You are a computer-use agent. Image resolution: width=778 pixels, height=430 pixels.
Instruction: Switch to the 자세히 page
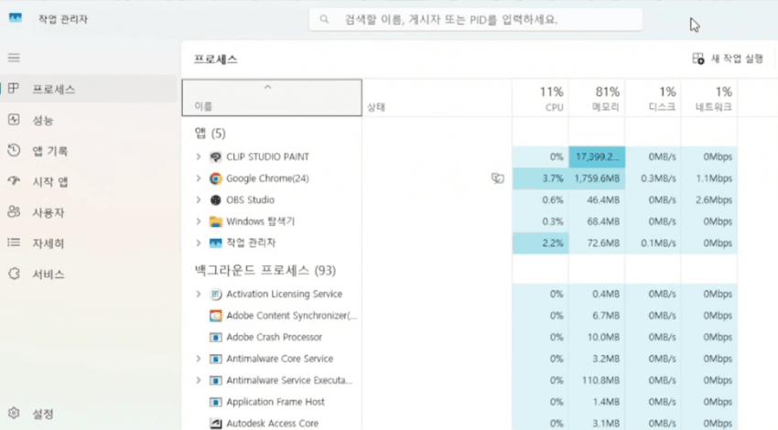(x=89, y=243)
